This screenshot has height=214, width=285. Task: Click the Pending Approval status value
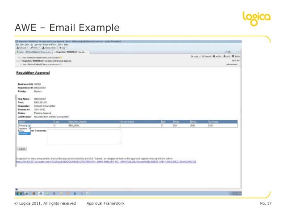coord(42,113)
